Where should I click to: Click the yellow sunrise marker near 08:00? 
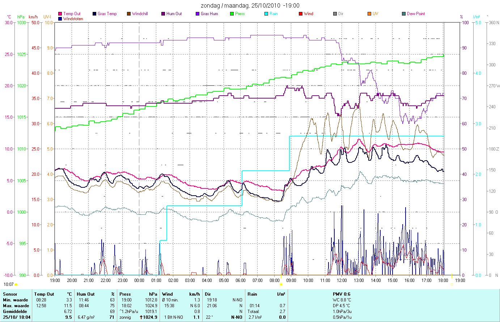281,284
